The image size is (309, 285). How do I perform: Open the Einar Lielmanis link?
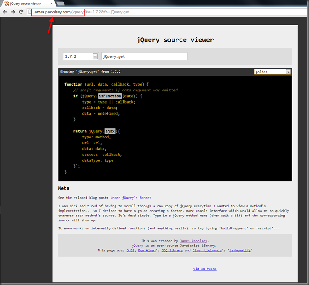pyautogui.click(x=207, y=250)
